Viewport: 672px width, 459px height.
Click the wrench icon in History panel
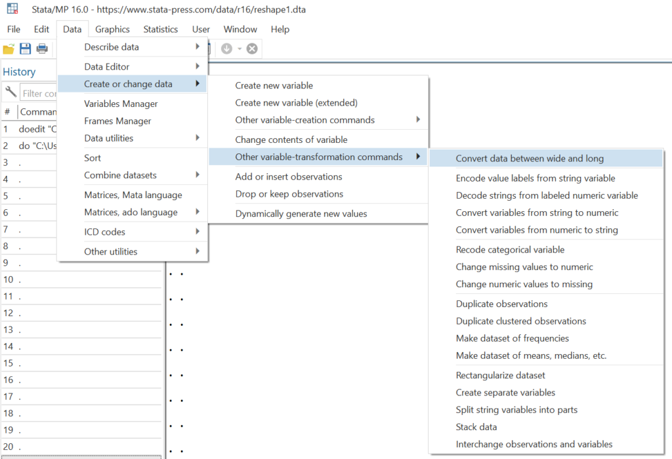(x=10, y=92)
